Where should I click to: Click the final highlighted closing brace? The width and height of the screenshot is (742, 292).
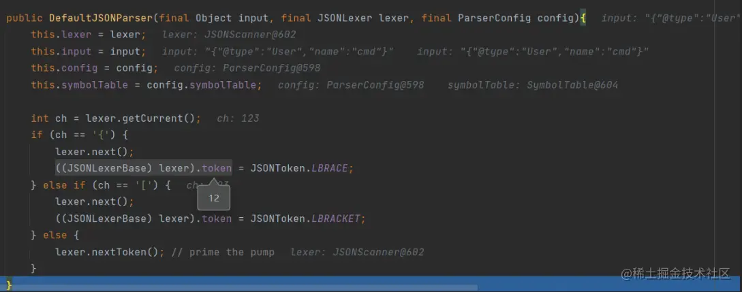(x=9, y=286)
